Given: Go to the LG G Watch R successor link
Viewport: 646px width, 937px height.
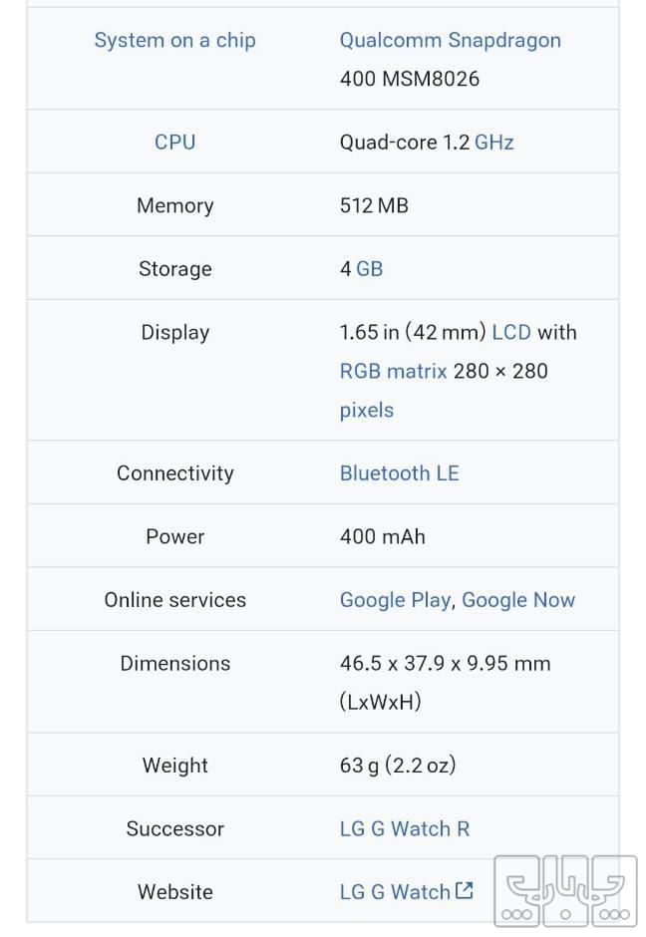Looking at the screenshot, I should tap(404, 828).
